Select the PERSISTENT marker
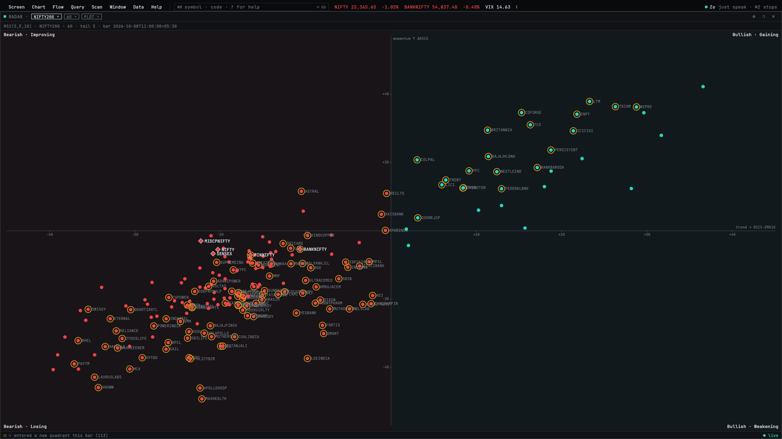Screen dimensions: 782x439 551,150
